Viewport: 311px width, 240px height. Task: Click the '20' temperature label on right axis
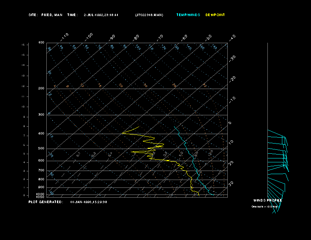231,163
